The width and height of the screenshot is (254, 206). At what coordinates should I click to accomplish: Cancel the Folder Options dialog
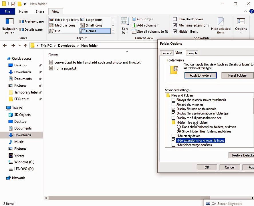click(229, 167)
